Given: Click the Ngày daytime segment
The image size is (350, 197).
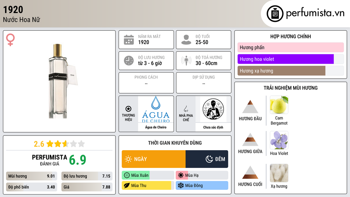Looking at the screenshot, I should pos(153,159).
